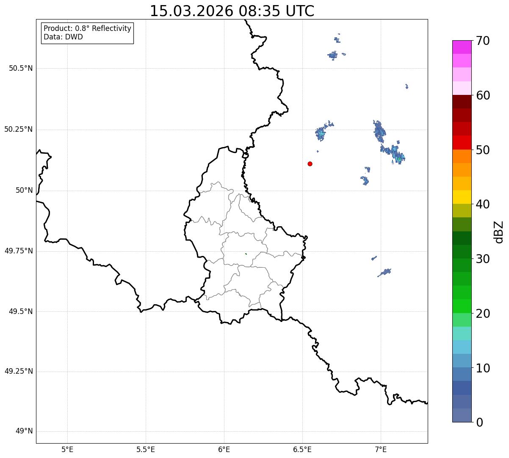Pick the magenta swatch at colorbar top

[462, 47]
